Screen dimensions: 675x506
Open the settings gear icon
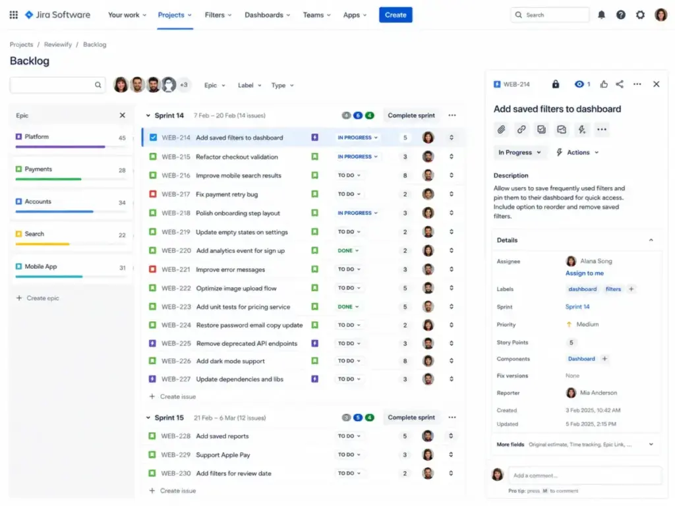[x=641, y=14]
